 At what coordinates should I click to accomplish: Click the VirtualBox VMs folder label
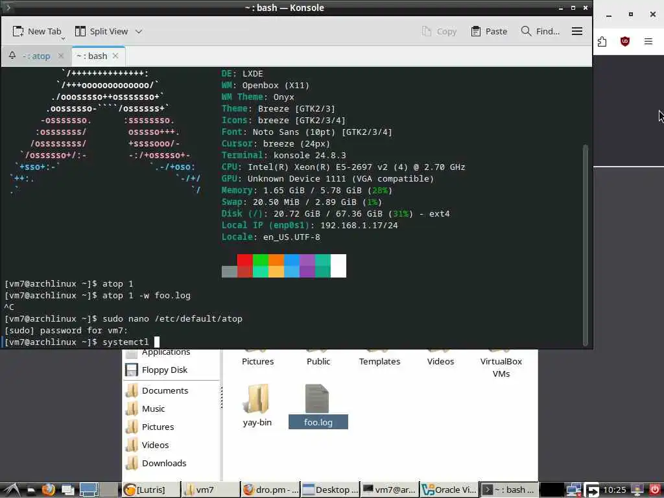tap(501, 368)
